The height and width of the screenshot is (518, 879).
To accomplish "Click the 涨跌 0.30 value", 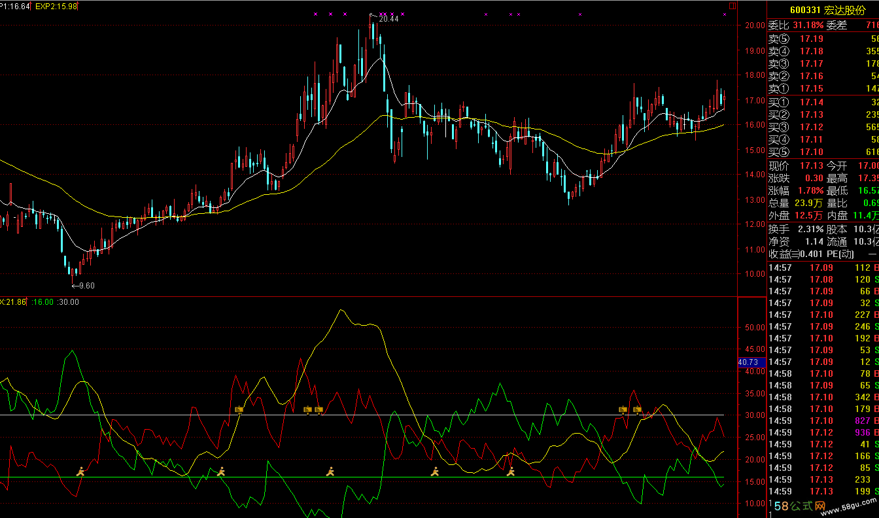I will pos(814,179).
